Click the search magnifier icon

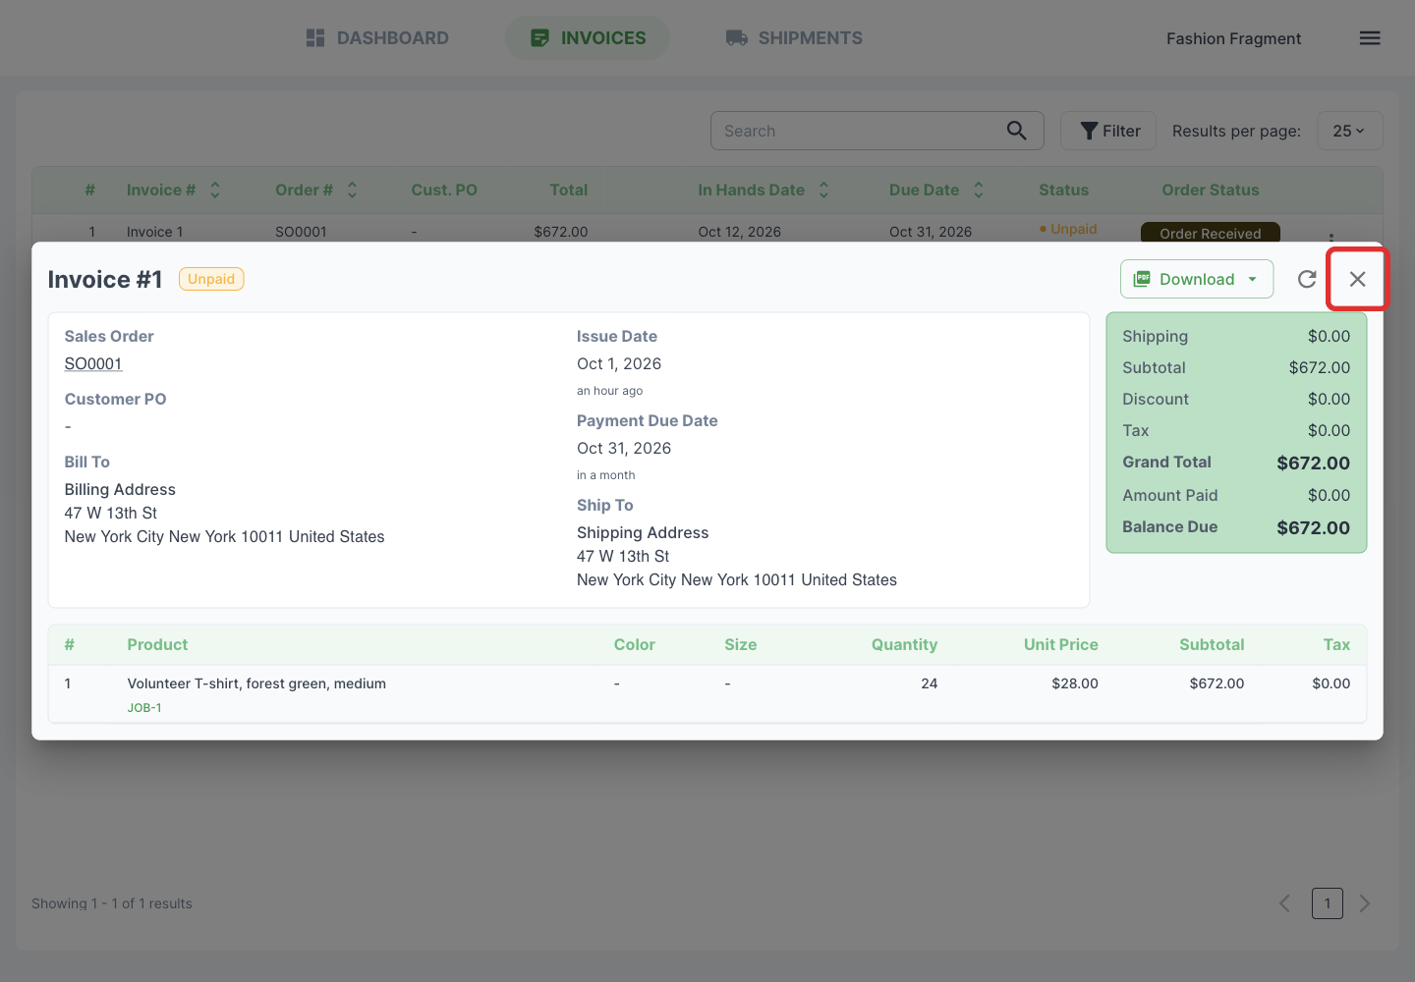tap(1017, 131)
